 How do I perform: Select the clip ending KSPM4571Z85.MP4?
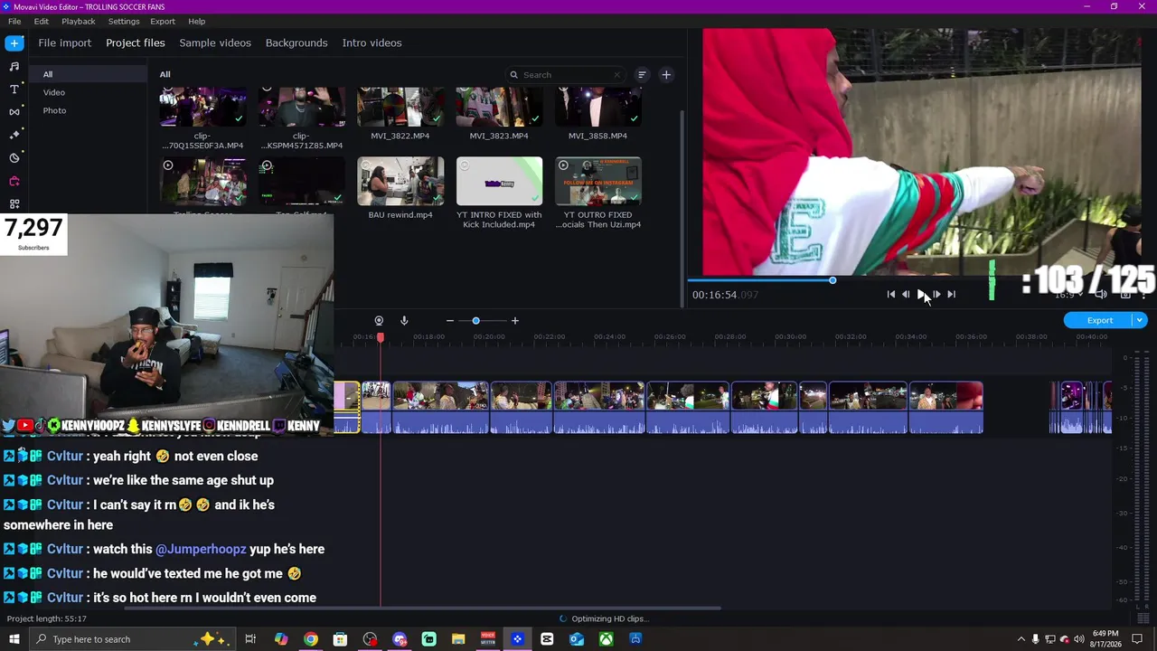coord(302,107)
